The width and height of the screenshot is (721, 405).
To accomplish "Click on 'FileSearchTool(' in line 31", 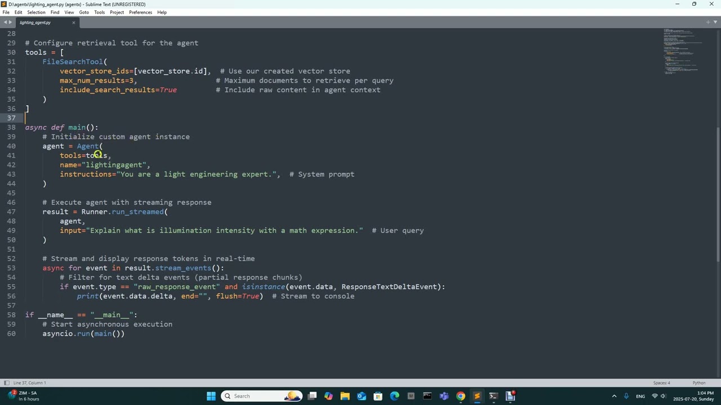I will [x=75, y=62].
